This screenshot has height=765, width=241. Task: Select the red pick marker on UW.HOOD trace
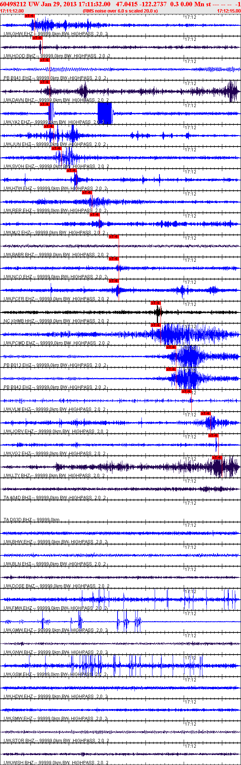pos(37,38)
